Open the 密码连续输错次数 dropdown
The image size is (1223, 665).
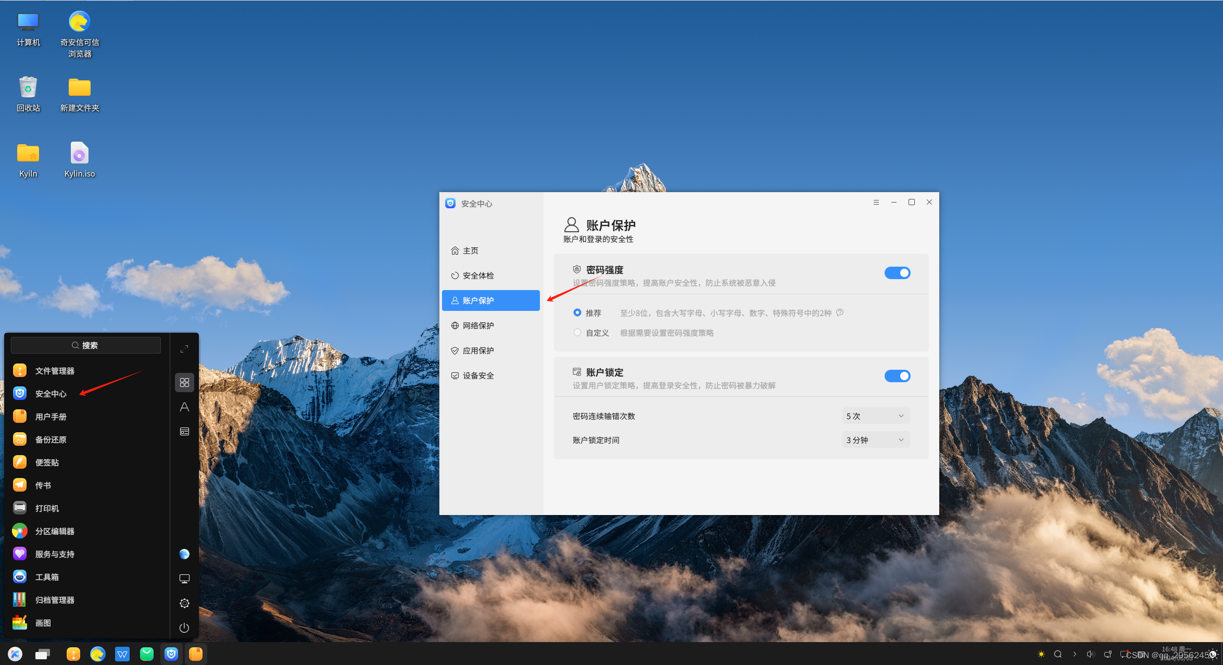pos(876,416)
